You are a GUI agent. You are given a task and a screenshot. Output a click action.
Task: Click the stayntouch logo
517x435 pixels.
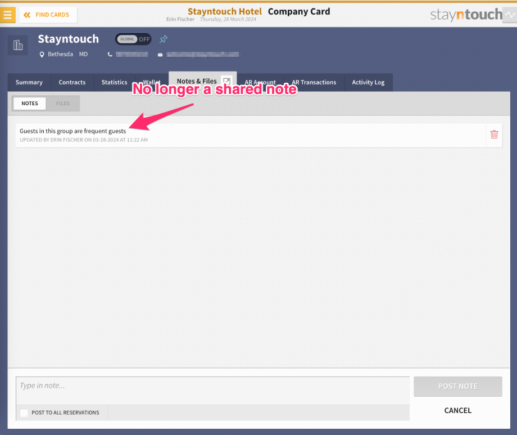coord(466,15)
